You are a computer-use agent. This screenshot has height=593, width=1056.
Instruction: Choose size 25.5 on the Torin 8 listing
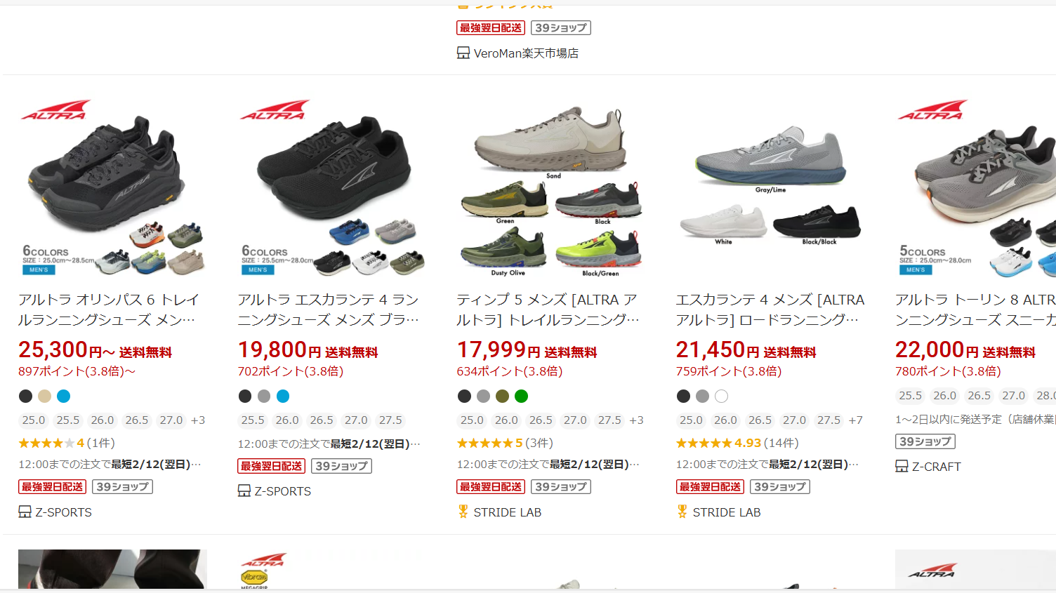coord(910,395)
